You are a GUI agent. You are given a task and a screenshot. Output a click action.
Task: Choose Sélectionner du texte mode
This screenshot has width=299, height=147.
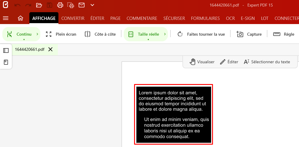pyautogui.click(x=267, y=62)
